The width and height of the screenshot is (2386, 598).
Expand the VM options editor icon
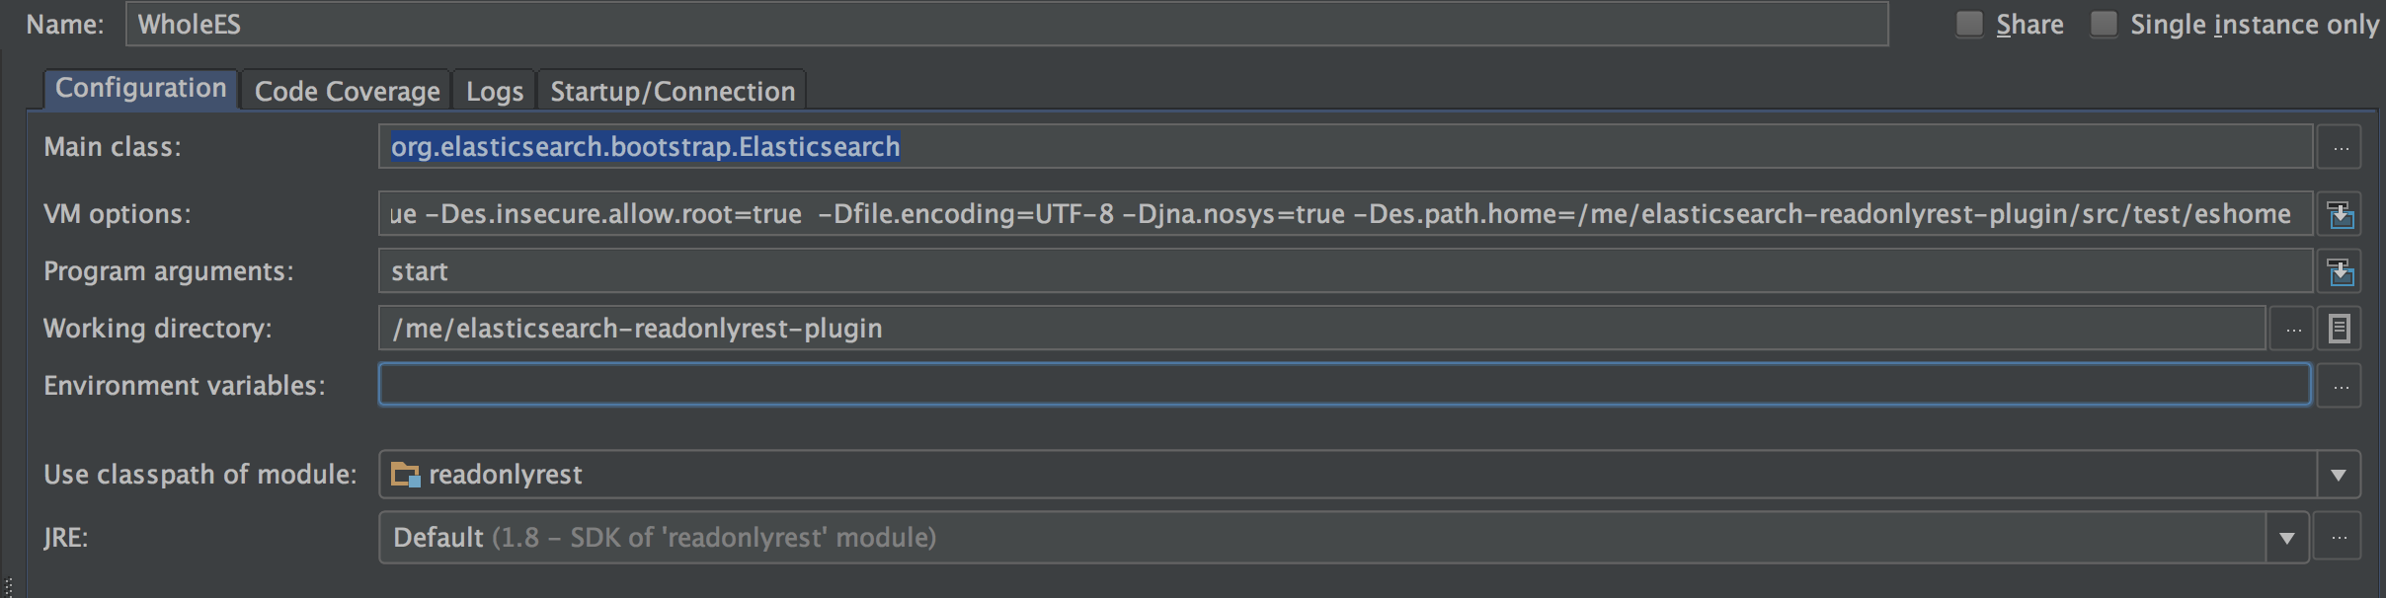[2341, 213]
